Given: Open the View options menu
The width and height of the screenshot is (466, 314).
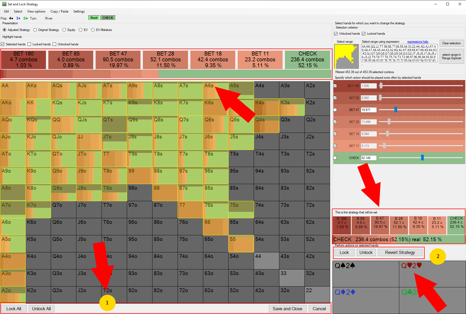Looking at the screenshot, I should (36, 11).
